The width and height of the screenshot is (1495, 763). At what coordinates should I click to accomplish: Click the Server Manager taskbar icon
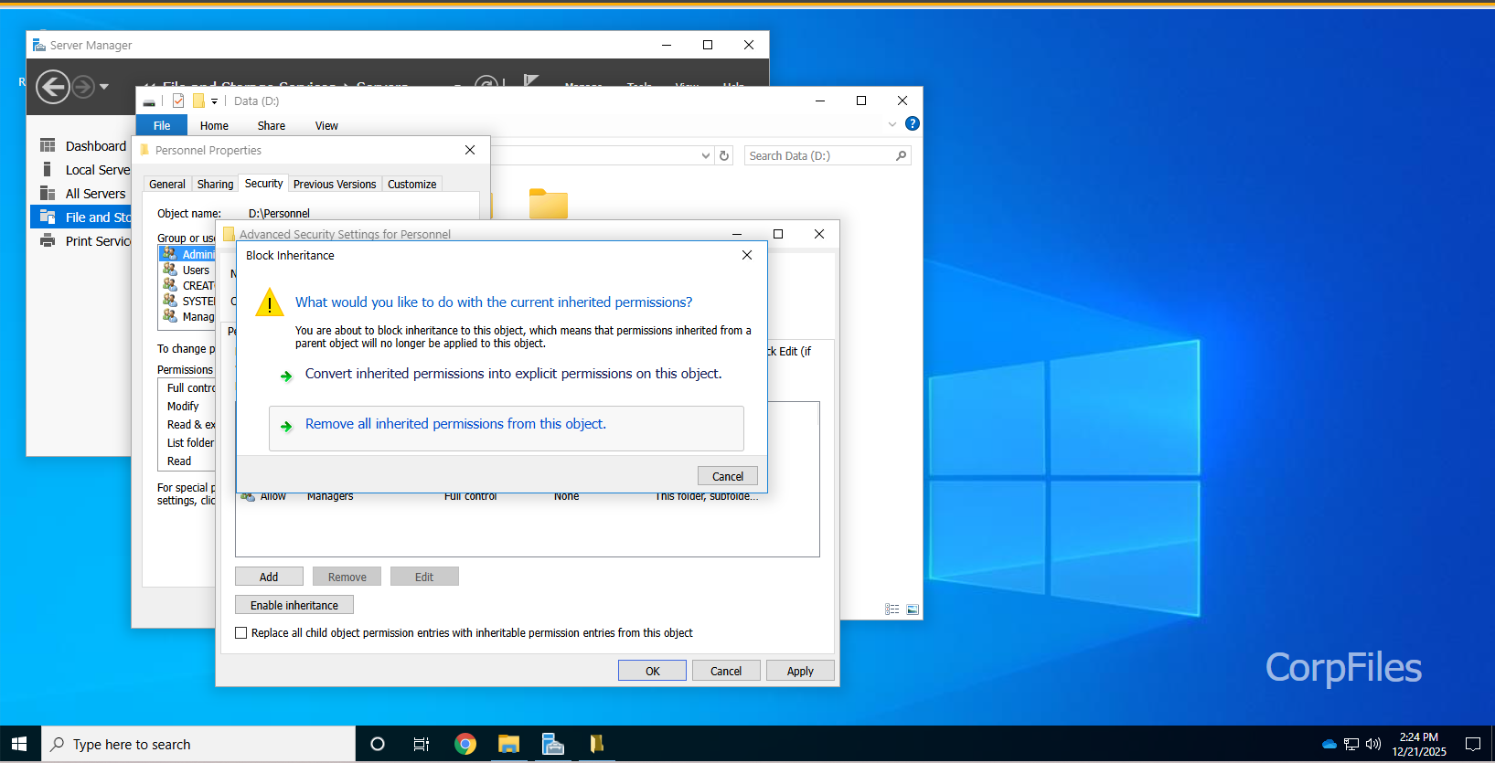click(x=552, y=744)
